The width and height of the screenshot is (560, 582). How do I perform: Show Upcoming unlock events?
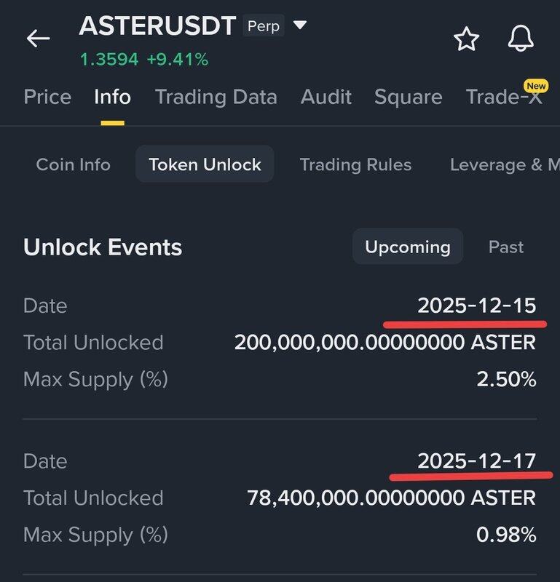407,247
